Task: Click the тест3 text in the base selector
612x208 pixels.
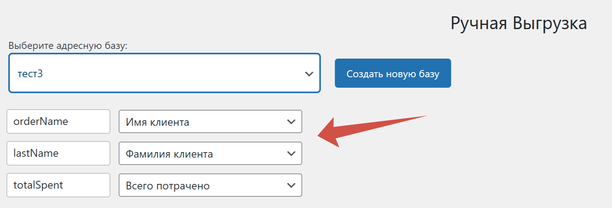Action: click(x=30, y=74)
